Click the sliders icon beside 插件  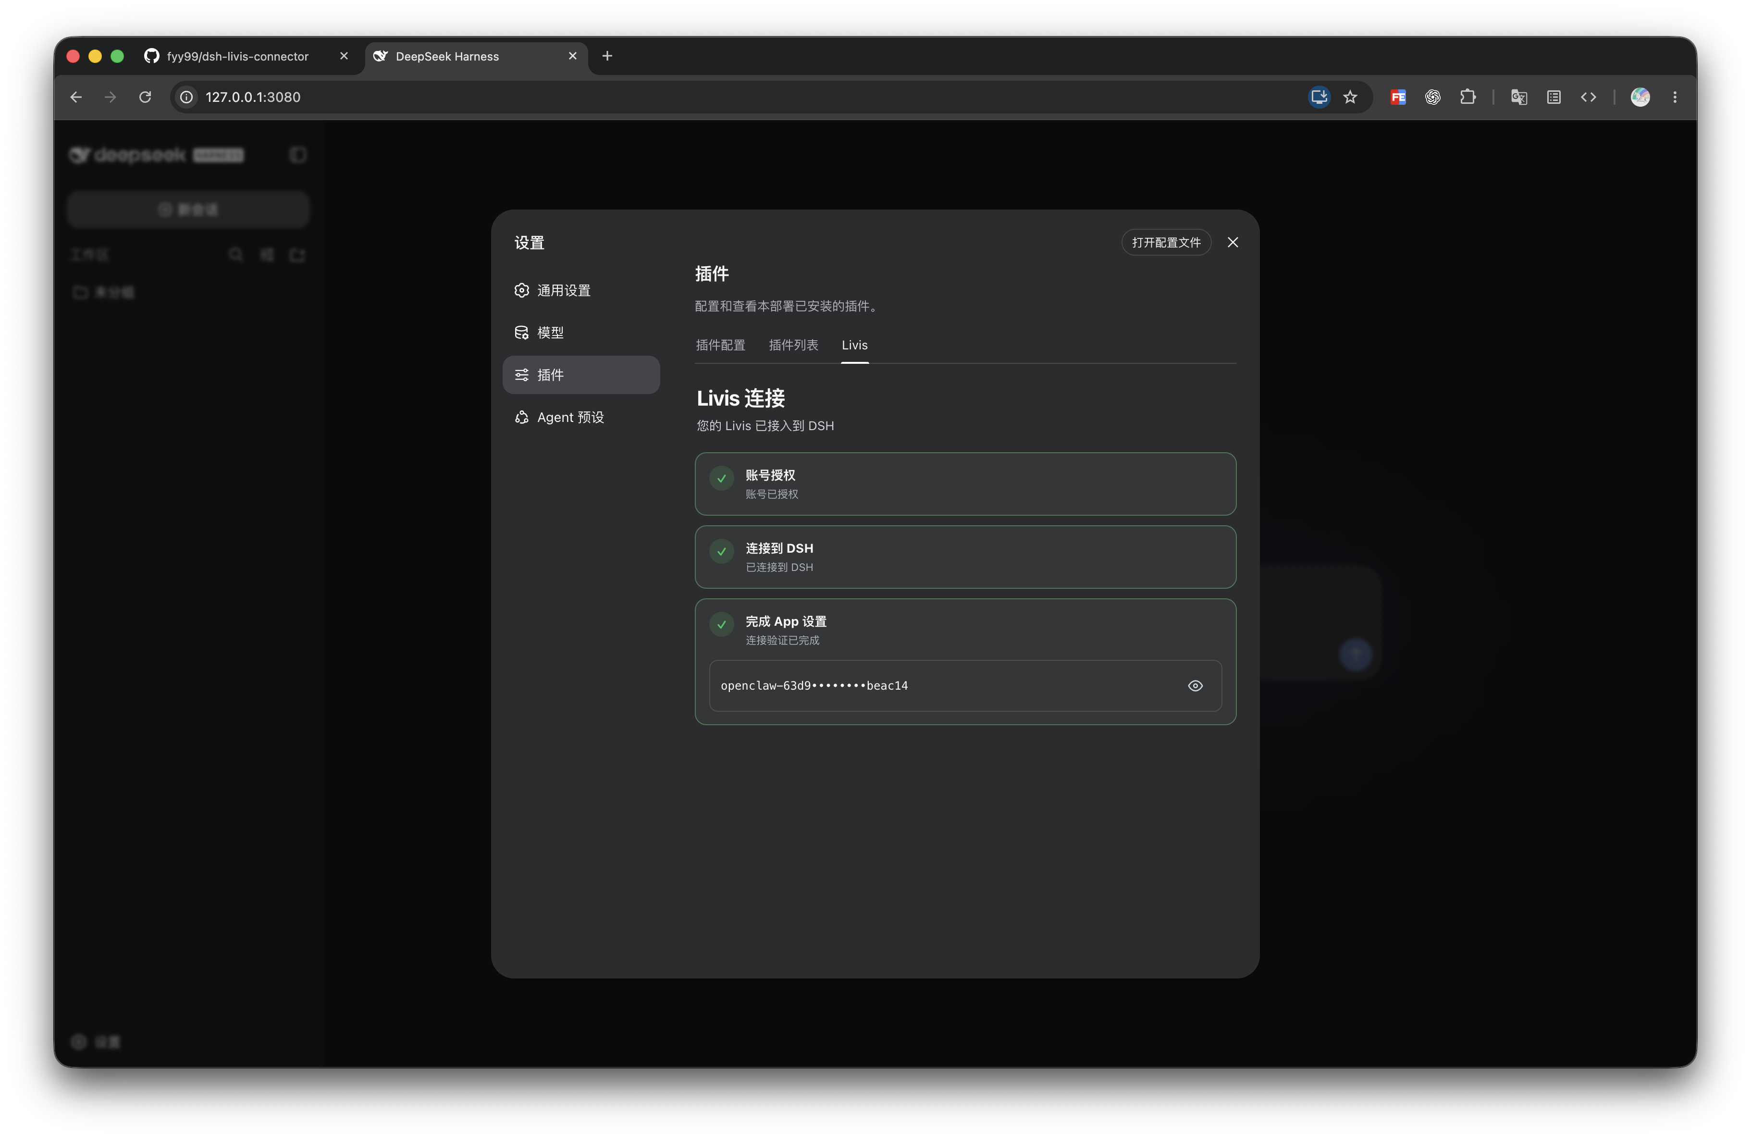coord(522,375)
